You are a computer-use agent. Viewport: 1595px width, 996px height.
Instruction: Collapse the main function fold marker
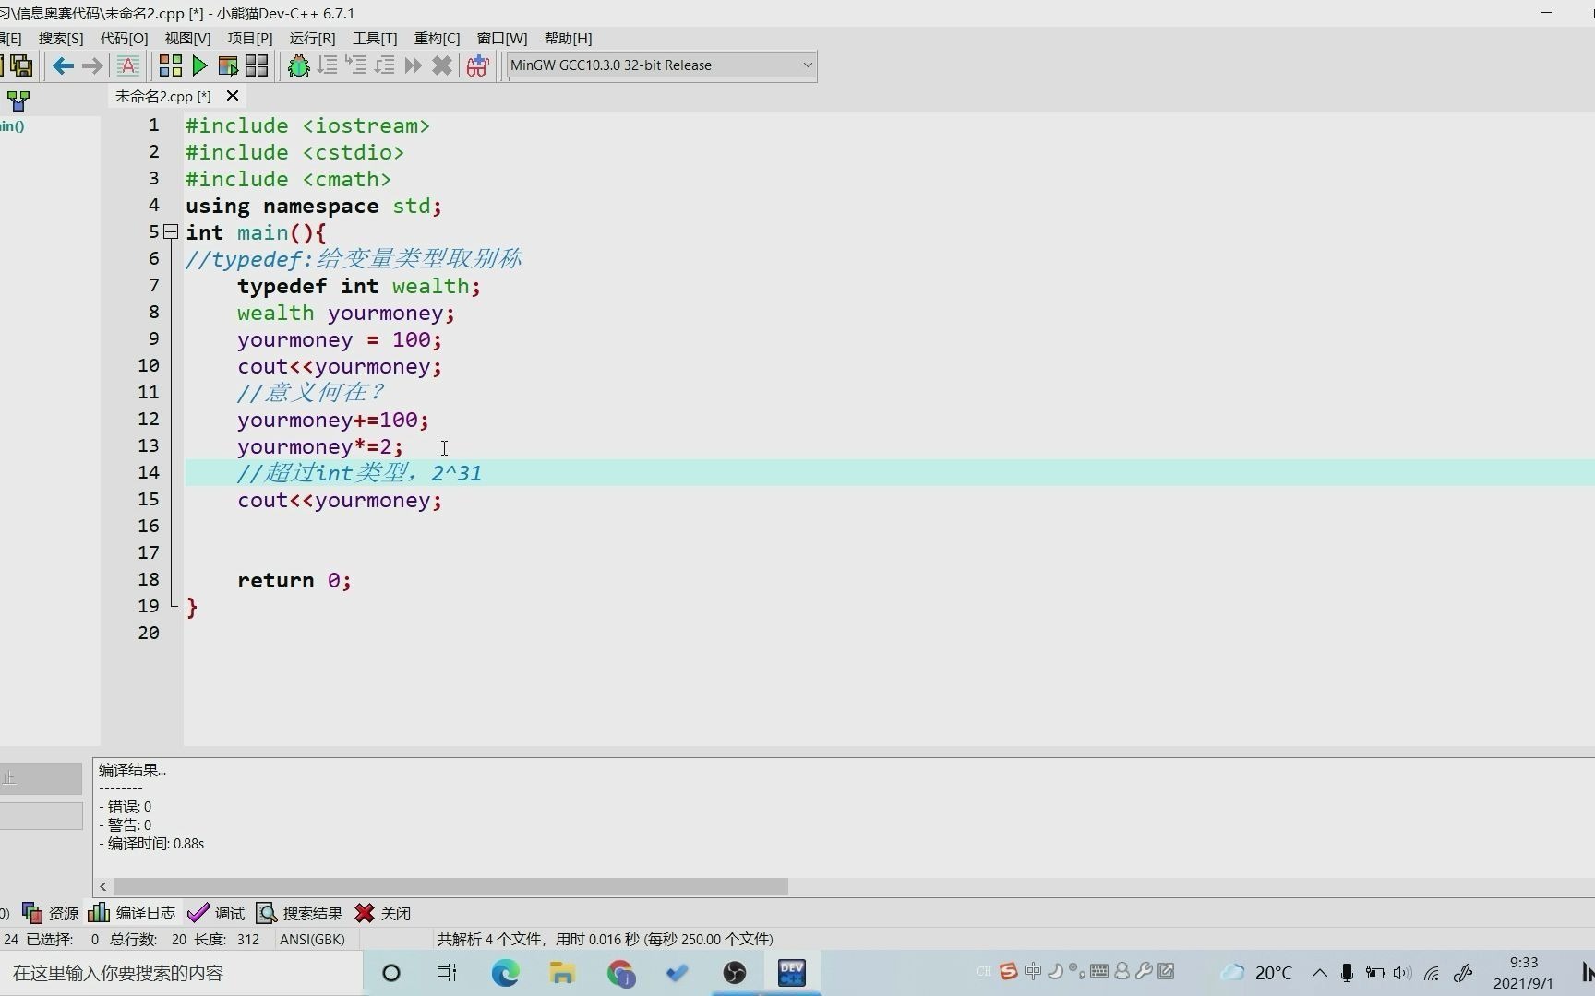point(171,232)
